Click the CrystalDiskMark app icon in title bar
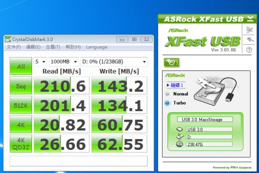 pyautogui.click(x=8, y=39)
